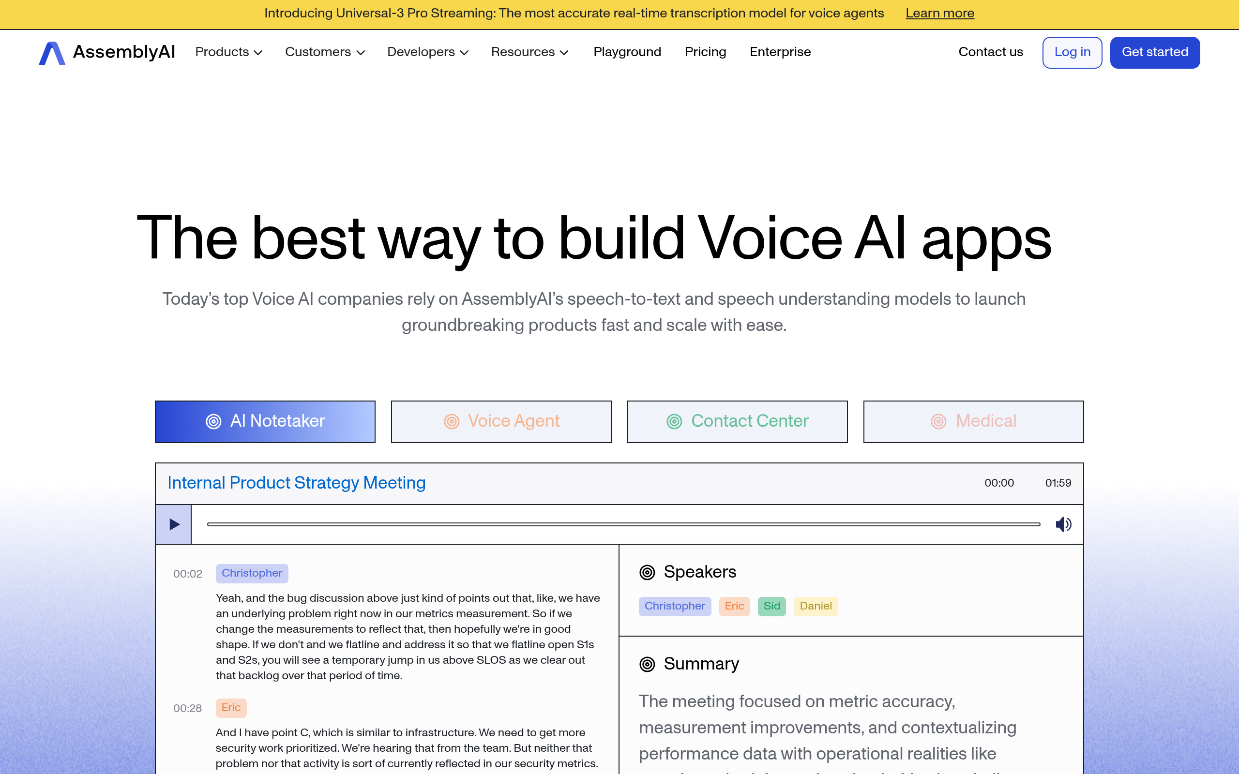Click the target icon beside Voice Agent
The image size is (1239, 774).
pyautogui.click(x=451, y=421)
